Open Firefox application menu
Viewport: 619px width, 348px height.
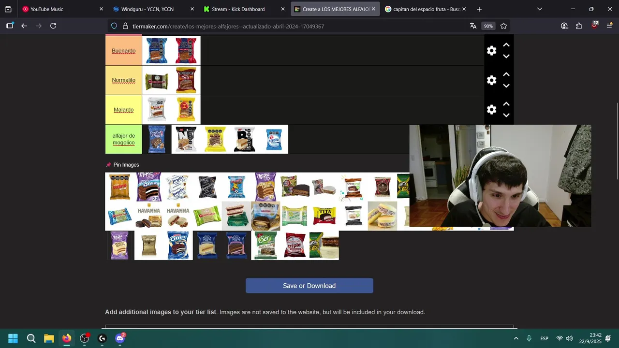pos(609,26)
